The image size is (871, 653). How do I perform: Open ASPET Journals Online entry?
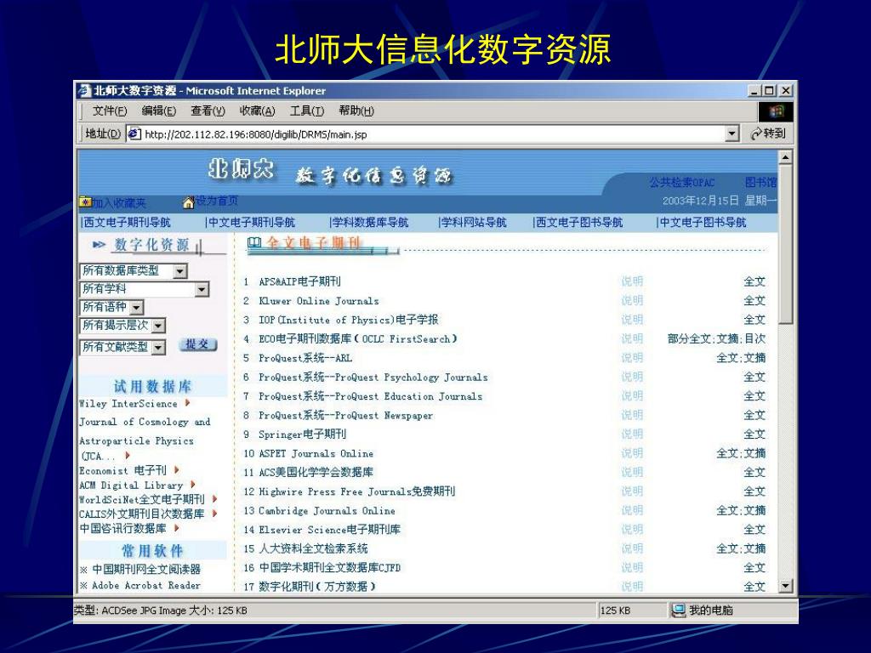coord(316,453)
